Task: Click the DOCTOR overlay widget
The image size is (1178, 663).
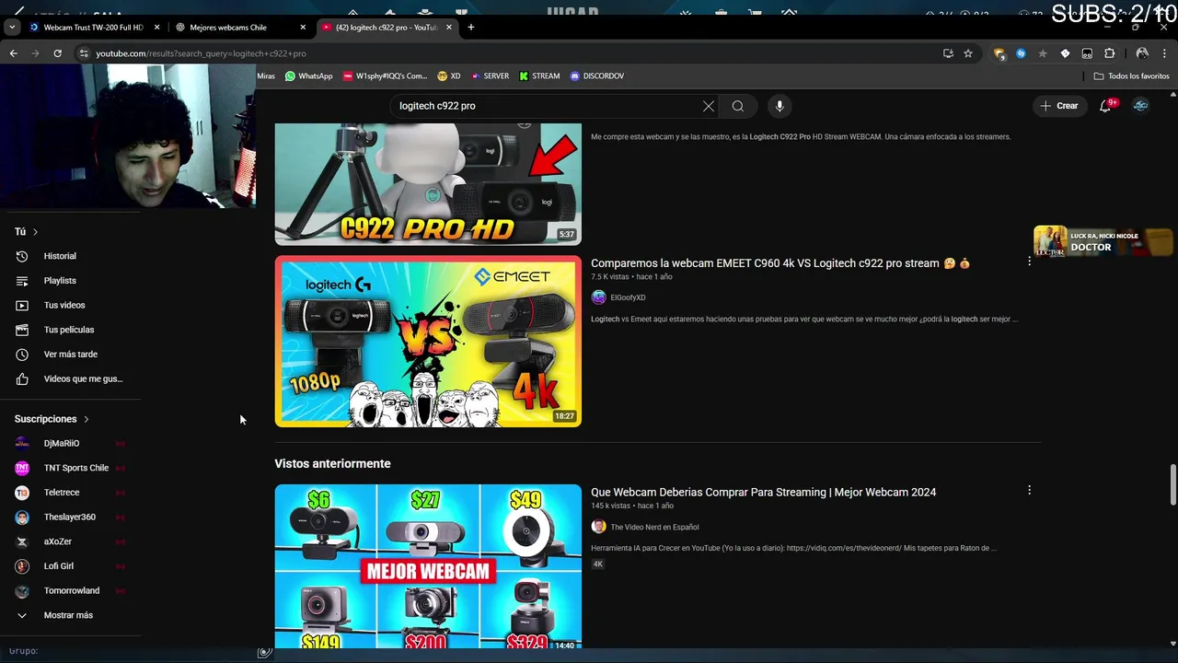Action: point(1103,241)
